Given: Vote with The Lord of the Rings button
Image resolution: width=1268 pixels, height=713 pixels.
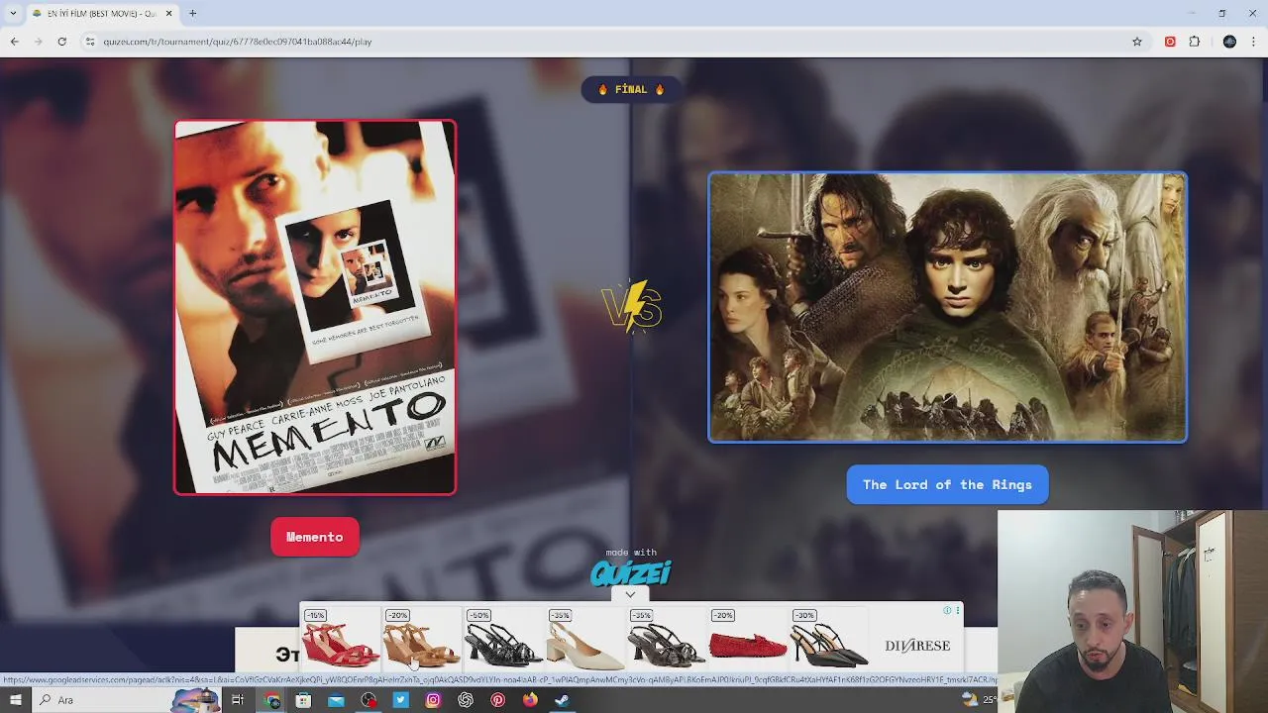Looking at the screenshot, I should coord(947,484).
